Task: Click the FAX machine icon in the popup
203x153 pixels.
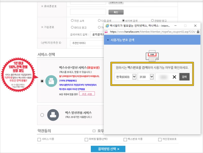Action: [152, 56]
